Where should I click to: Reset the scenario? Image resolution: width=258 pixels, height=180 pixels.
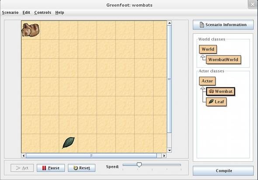82,168
